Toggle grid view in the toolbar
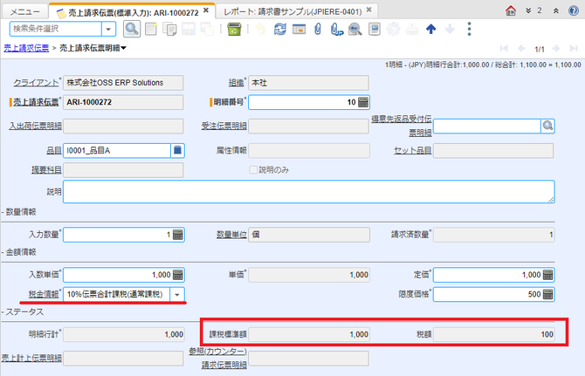The height and width of the screenshot is (376, 585). coord(299,29)
